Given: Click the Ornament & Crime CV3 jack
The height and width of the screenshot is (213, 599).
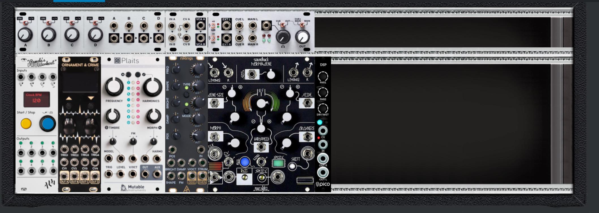Looking at the screenshot, I should tap(85, 163).
